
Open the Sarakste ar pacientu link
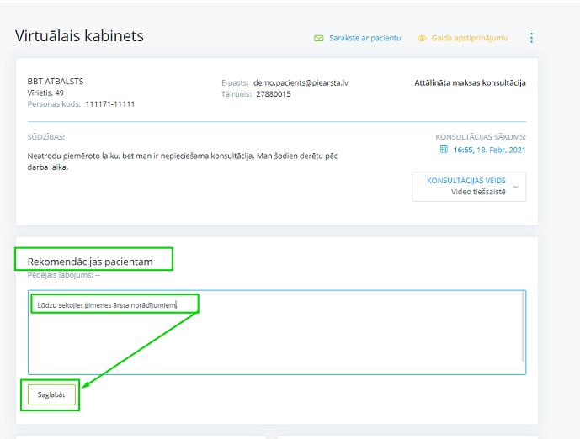pyautogui.click(x=364, y=39)
